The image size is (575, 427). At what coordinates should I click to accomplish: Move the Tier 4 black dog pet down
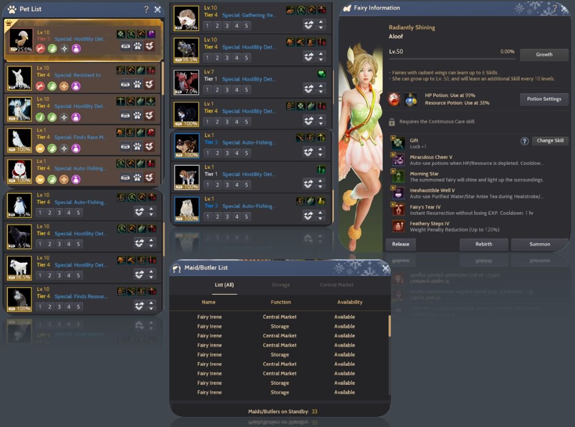[x=321, y=123]
